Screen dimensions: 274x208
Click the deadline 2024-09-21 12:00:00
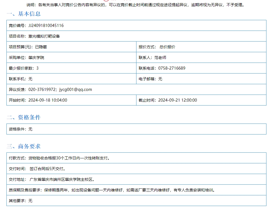[177, 100]
